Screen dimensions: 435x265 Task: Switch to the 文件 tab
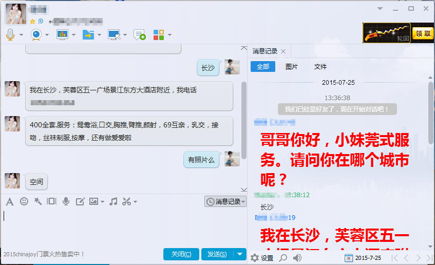point(320,67)
